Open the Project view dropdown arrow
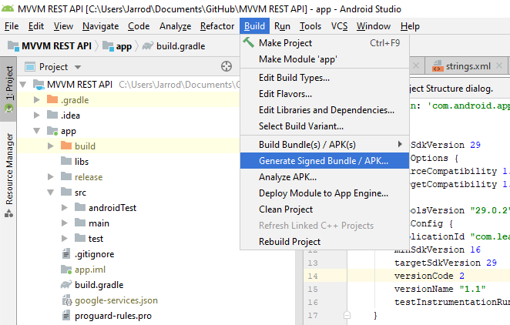Screen dimensions: 510x325 click(77, 67)
